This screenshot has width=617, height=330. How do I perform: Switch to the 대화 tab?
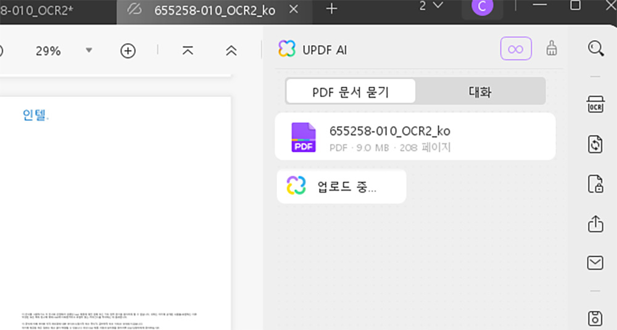[479, 92]
